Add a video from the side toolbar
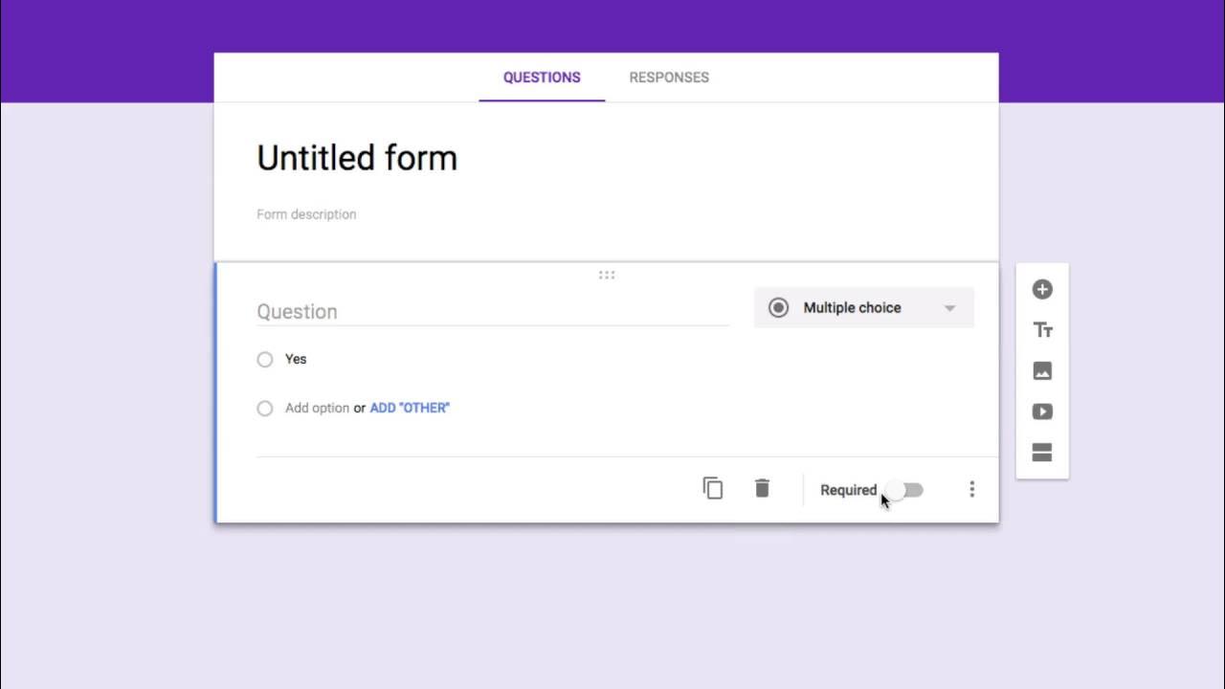 (x=1042, y=411)
